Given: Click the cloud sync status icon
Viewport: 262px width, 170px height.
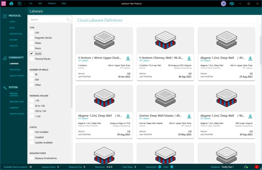Looking at the screenshot, I should (x=246, y=167).
